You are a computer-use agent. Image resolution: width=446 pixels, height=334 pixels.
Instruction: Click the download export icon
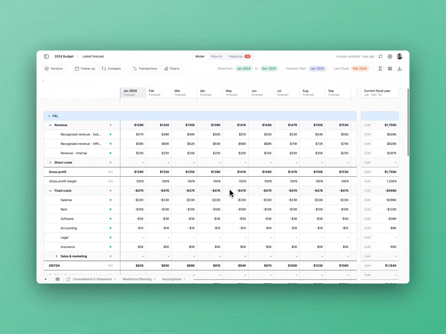click(x=400, y=69)
